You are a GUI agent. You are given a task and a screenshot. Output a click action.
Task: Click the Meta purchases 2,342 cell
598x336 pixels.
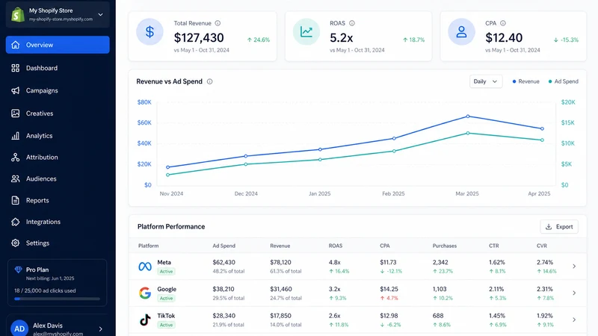440,263
